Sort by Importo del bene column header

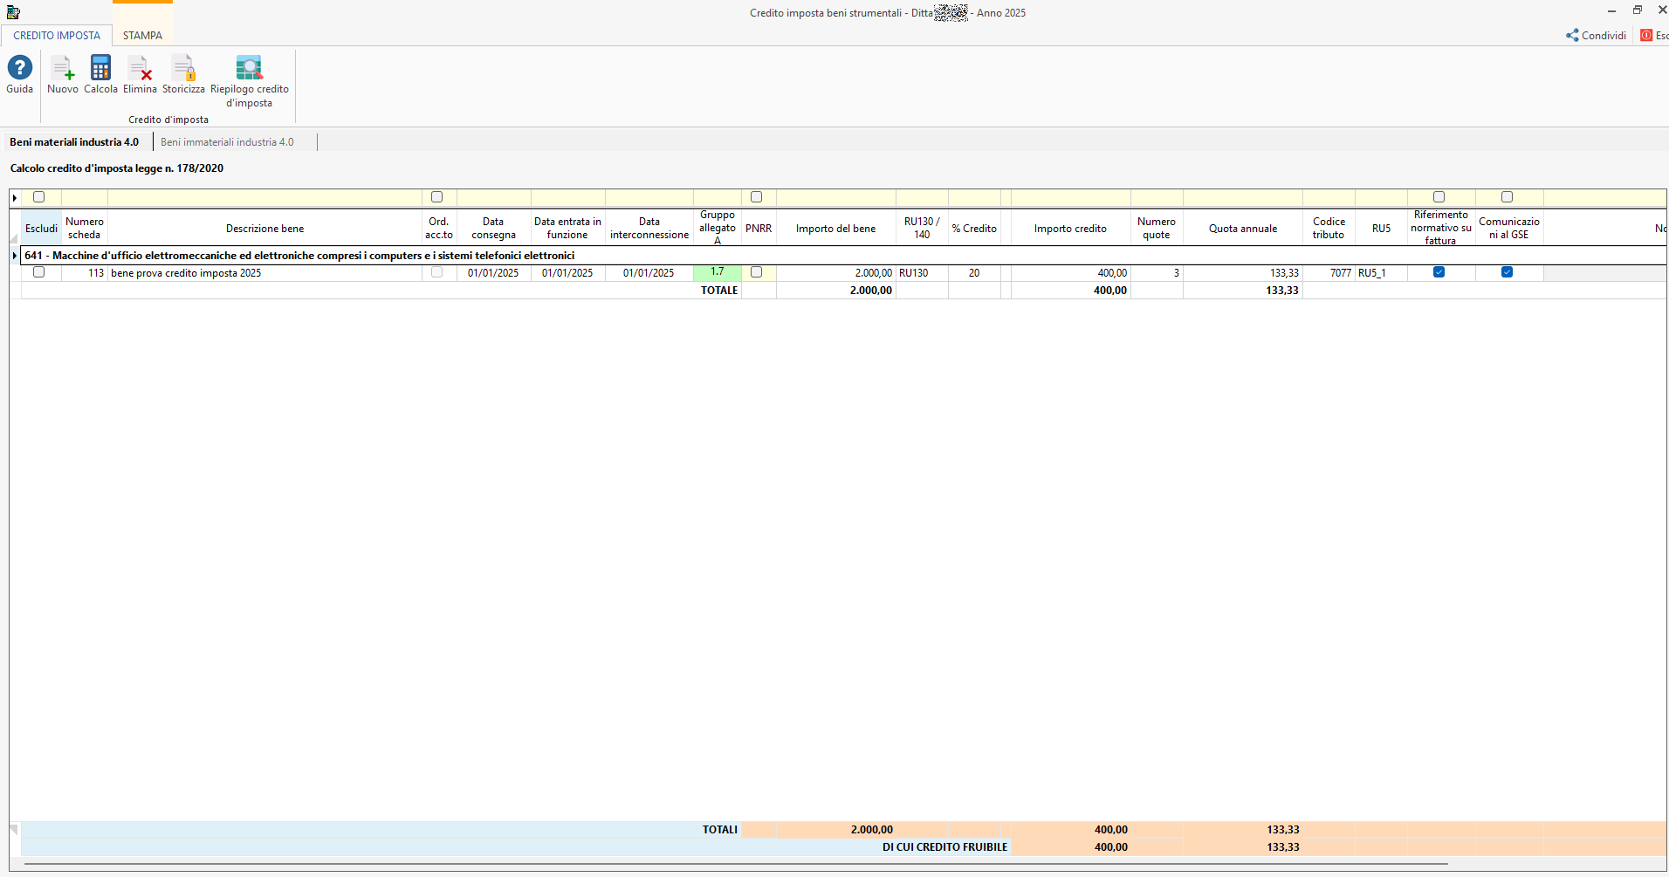[835, 229]
